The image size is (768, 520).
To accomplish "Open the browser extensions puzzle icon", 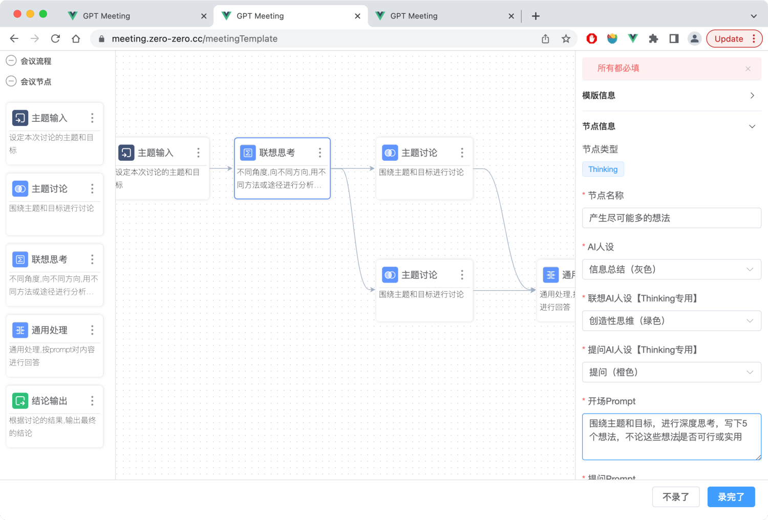I will point(653,38).
